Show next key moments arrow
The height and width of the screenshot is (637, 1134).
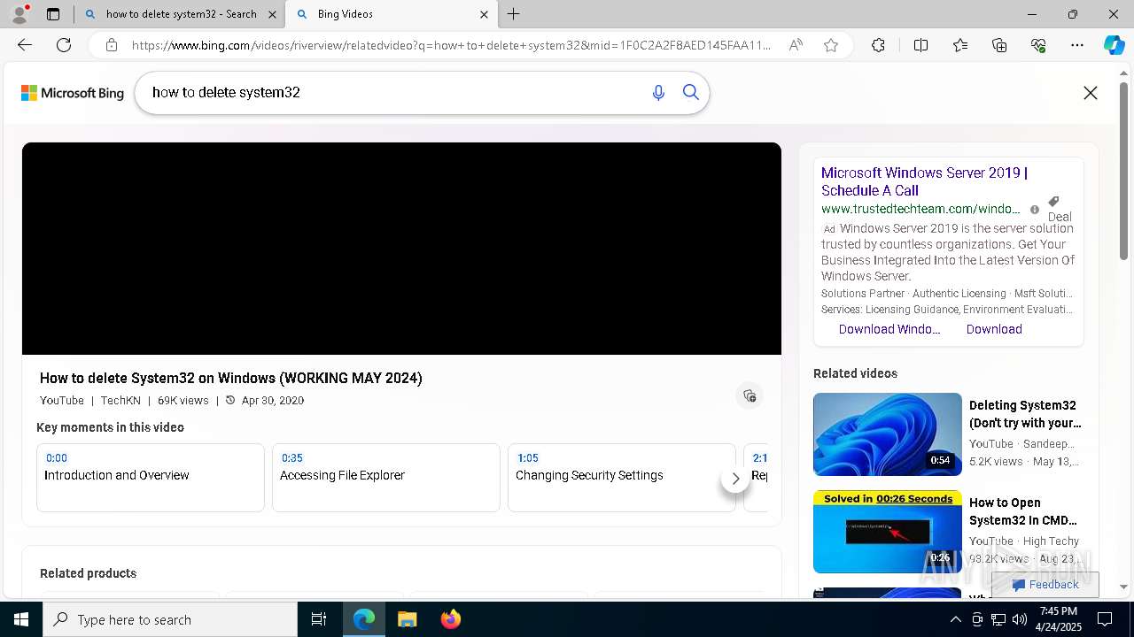tap(735, 479)
